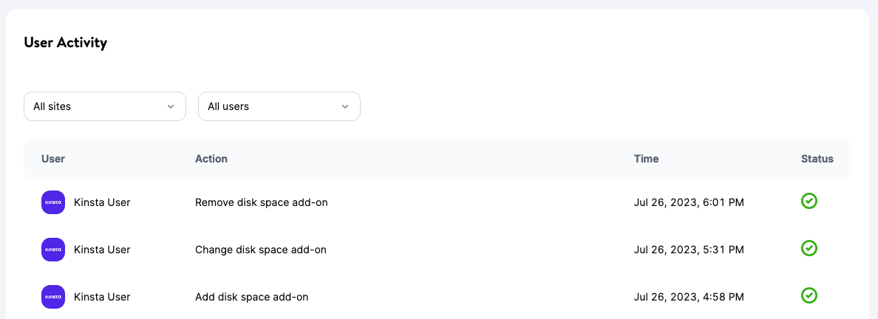The width and height of the screenshot is (878, 319).
Task: Click Kinsta User name in first row
Action: pos(102,202)
